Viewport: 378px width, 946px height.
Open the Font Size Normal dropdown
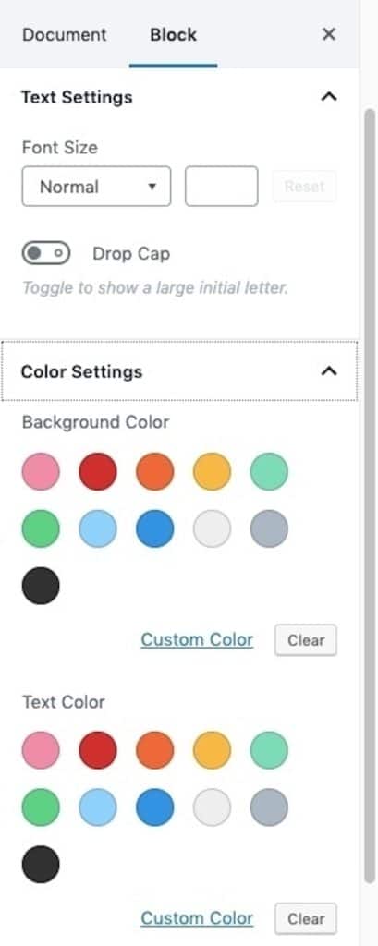point(97,187)
